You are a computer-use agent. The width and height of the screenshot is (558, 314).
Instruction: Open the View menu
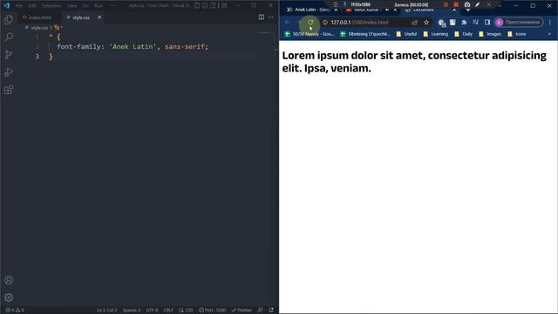click(71, 6)
